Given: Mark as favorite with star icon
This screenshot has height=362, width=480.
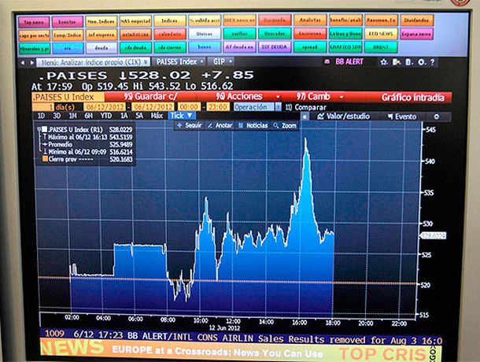Looking at the screenshot, I should pos(384,62).
